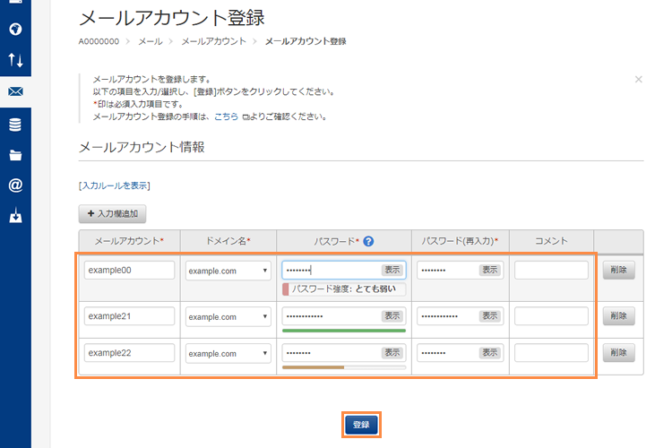Open the download-arrow sidebar icon
This screenshot has height=448, width=672.
pos(15,216)
